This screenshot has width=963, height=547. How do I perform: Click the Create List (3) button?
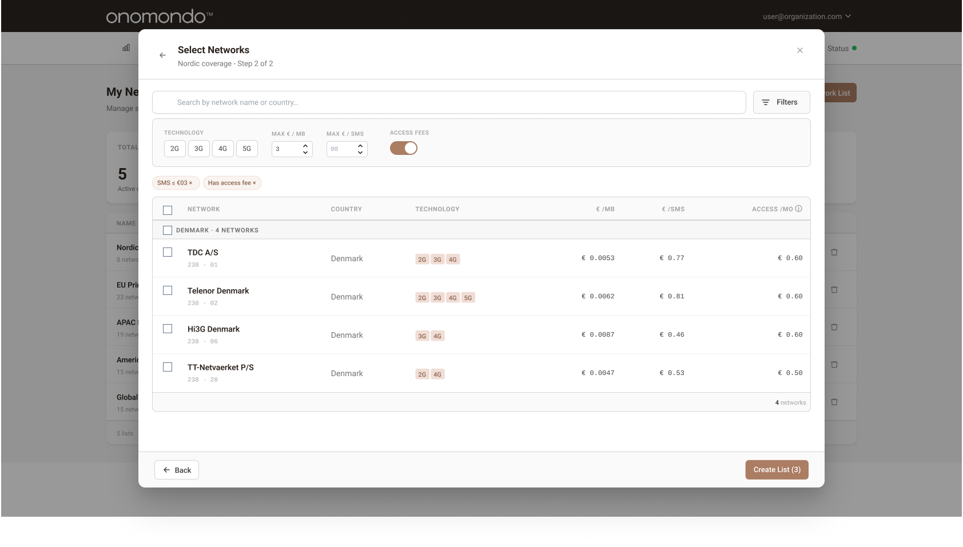point(777,469)
